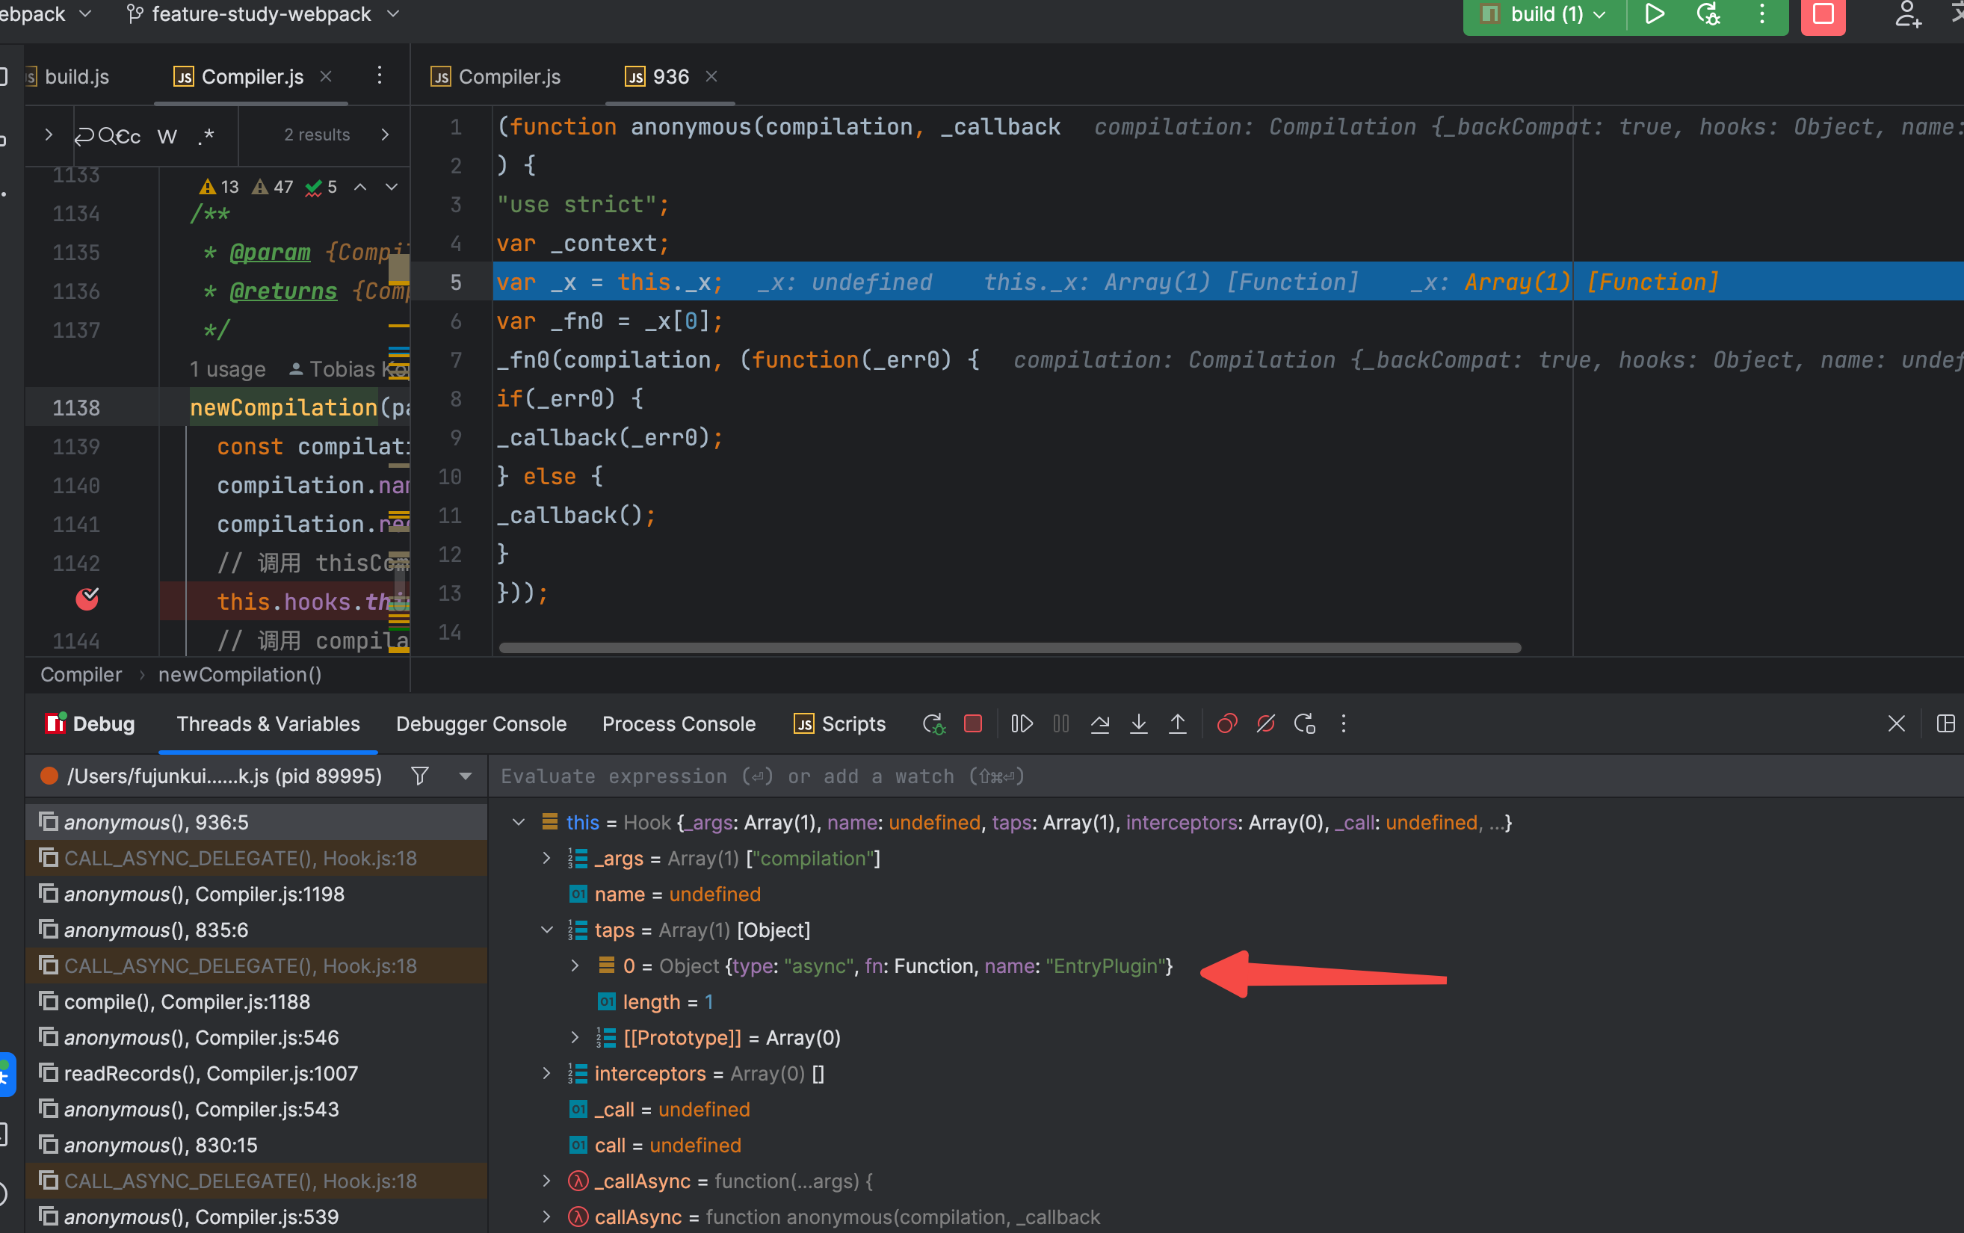The image size is (1964, 1233).
Task: Click the Step Out up-arrow icon
Action: pyautogui.click(x=1177, y=723)
